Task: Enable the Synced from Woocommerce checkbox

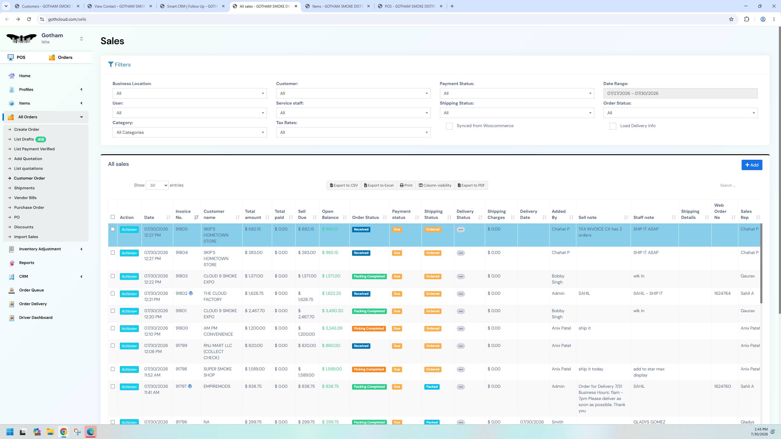Action: [449, 126]
